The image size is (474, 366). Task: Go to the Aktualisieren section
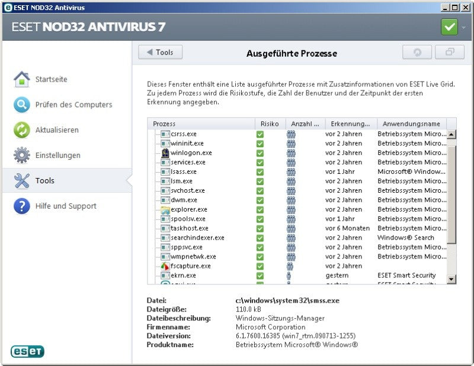tap(57, 130)
